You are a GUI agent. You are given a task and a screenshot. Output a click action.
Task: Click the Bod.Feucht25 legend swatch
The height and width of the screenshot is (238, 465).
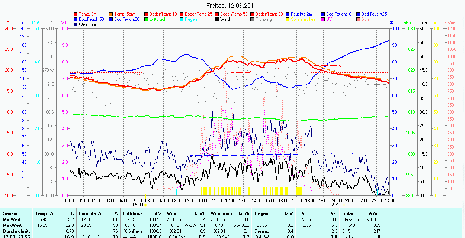[358, 14]
